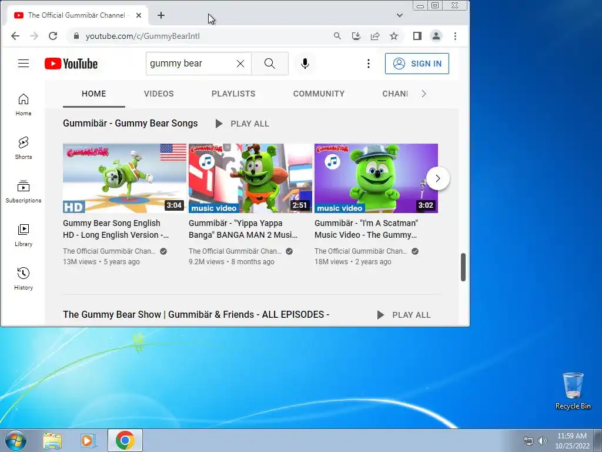The image size is (602, 452).
Task: Switch to the PLAYLISTS tab
Action: point(233,94)
